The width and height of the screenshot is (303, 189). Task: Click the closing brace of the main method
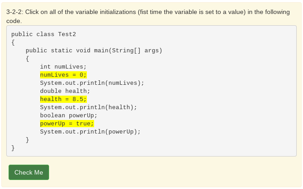coord(27,140)
